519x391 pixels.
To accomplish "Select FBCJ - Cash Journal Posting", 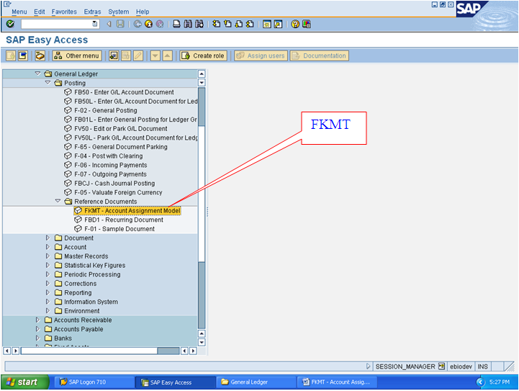I will [x=109, y=183].
